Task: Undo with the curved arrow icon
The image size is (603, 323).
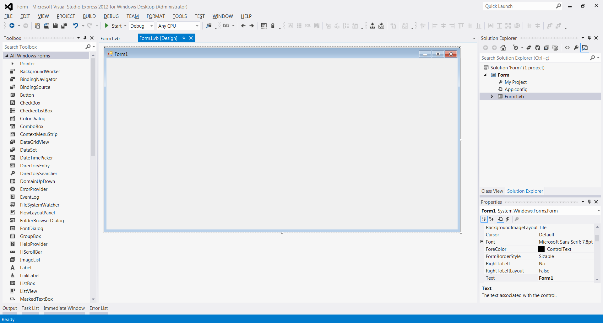Action: [x=75, y=26]
